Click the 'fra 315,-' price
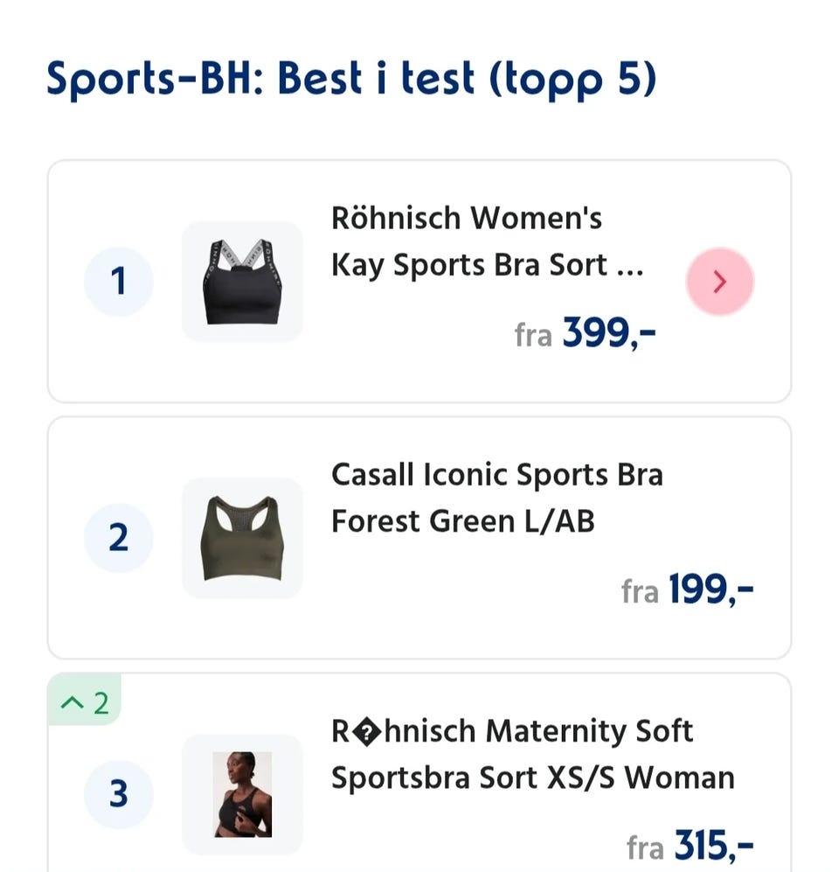 [690, 846]
